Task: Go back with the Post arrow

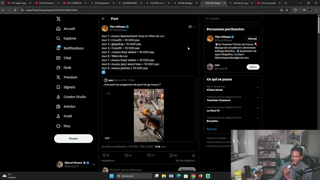Action: (x=103, y=19)
